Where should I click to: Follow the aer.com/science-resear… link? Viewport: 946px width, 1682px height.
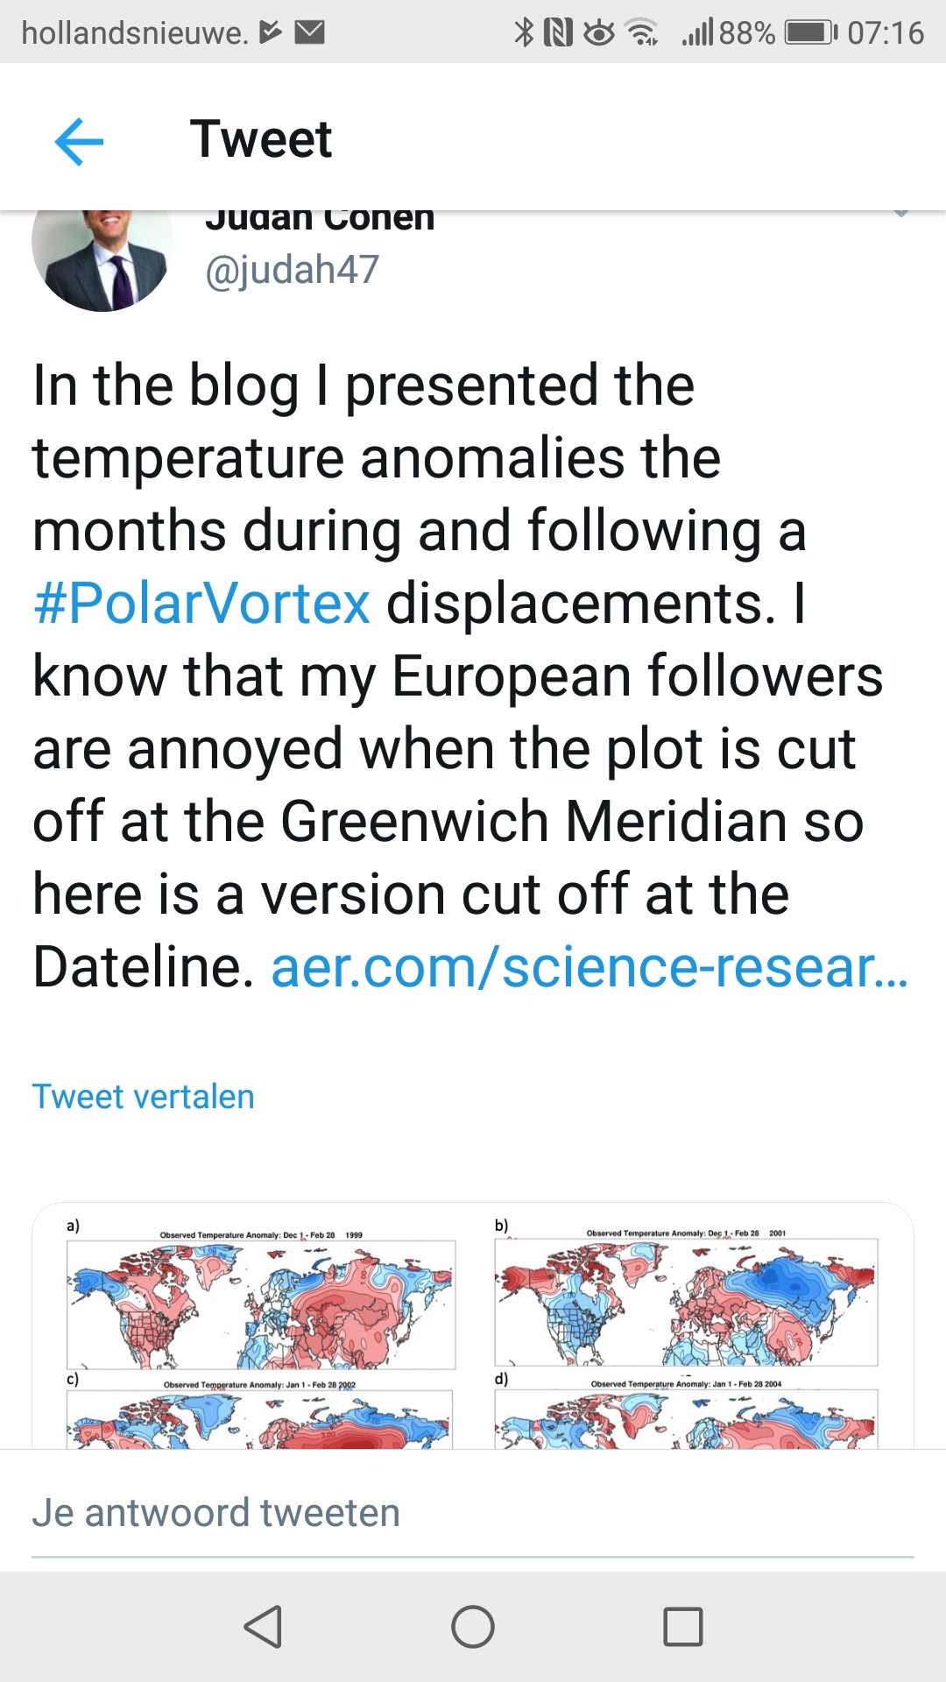coord(589,967)
